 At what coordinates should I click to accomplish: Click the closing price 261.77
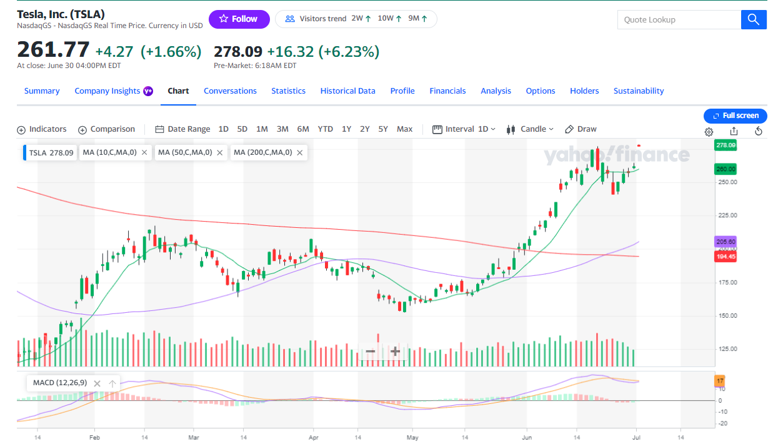click(53, 49)
